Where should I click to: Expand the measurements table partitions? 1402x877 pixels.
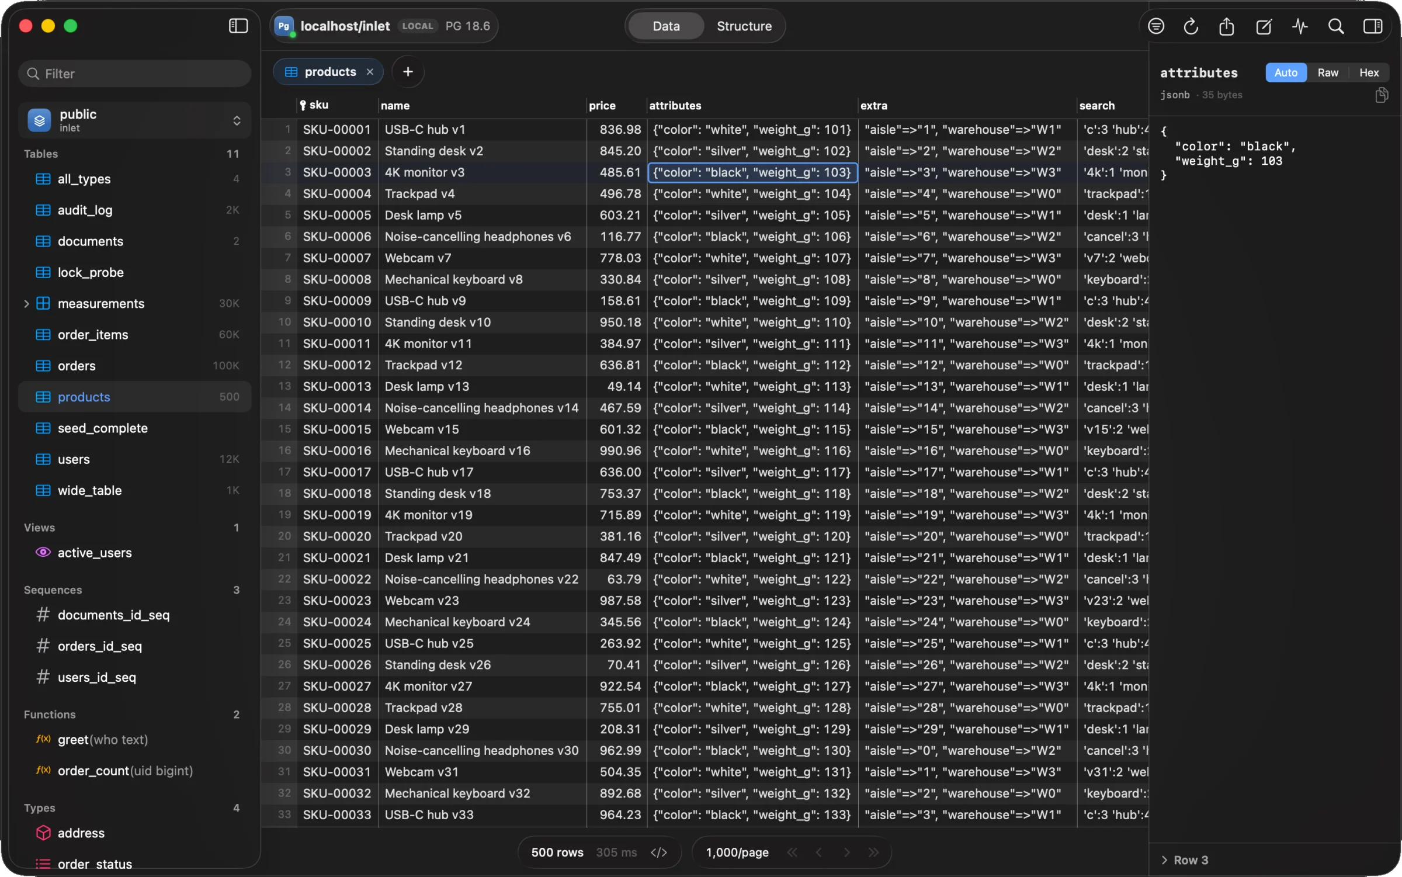[x=26, y=303]
